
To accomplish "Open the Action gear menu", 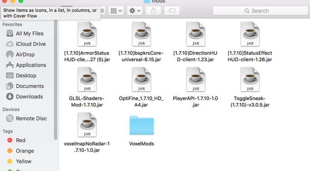I will click(x=135, y=11).
